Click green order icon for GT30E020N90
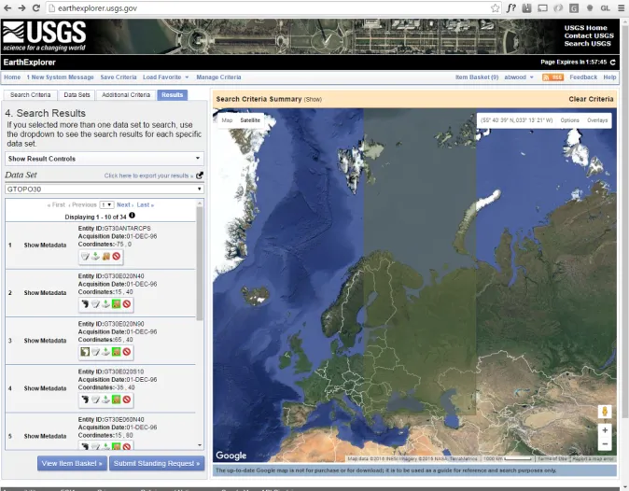Screen dimensions: 629x491 [x=117, y=352]
